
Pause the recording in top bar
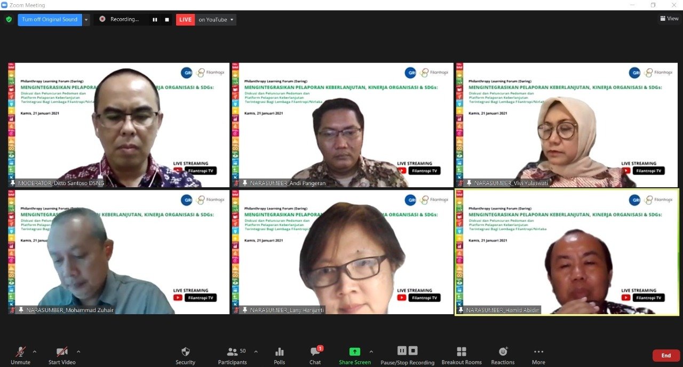tap(155, 20)
